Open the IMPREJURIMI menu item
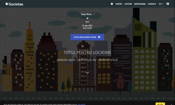The height and width of the screenshot is (105, 175). (x=140, y=4)
